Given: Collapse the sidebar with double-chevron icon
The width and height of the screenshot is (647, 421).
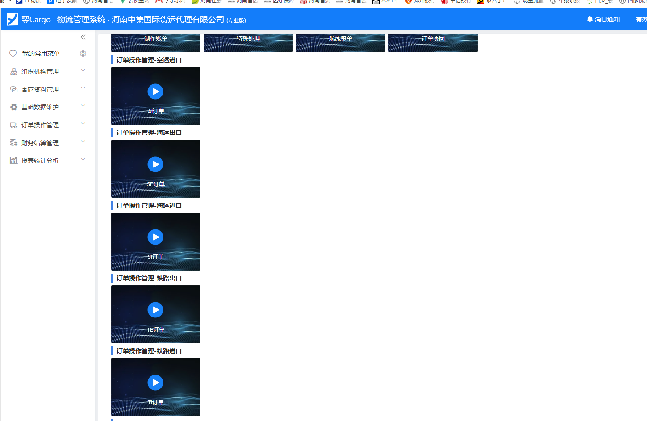Looking at the screenshot, I should [x=83, y=37].
